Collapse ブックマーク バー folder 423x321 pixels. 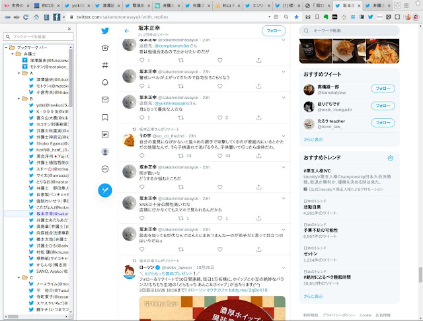[x=6, y=48]
